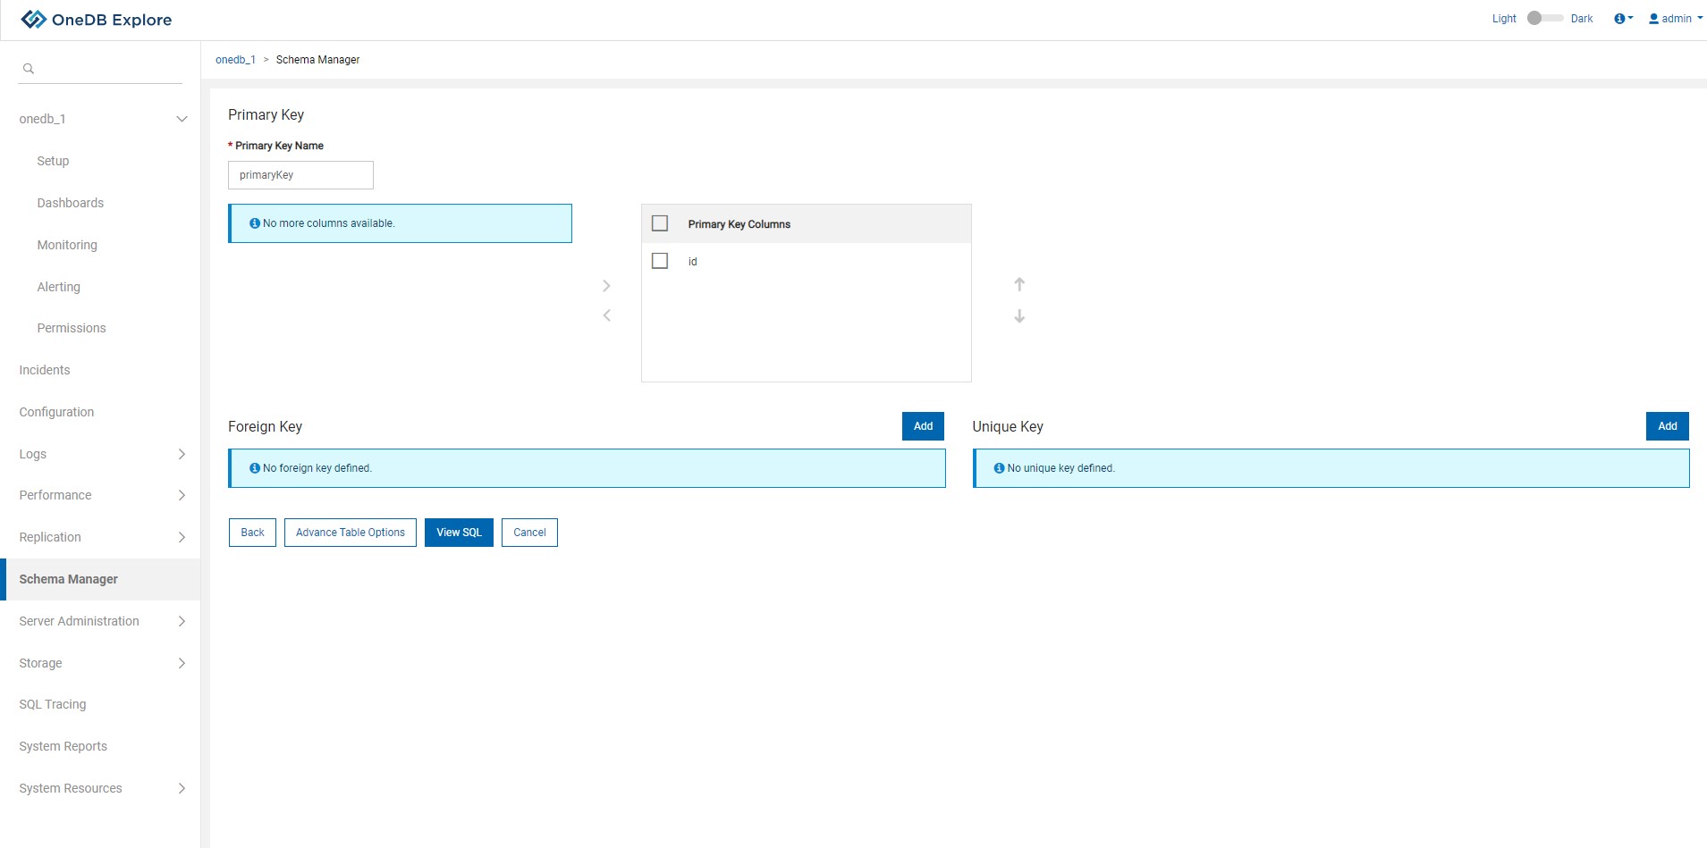
Task: Open the admin user account menu
Action: point(1676,19)
